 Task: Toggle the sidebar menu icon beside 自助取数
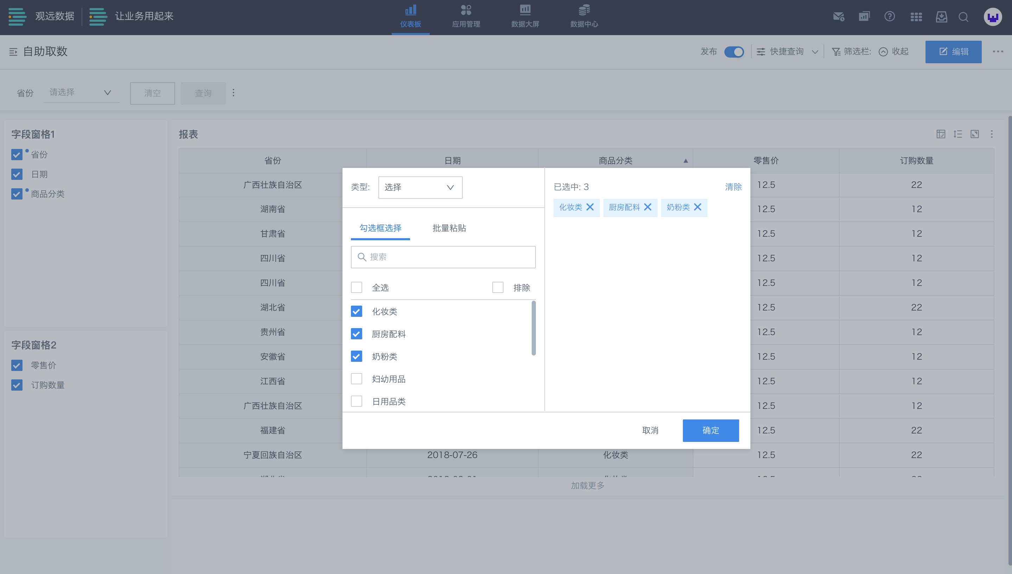pos(13,52)
